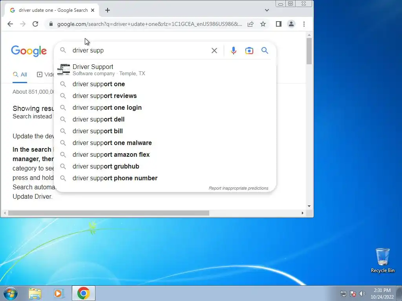Image resolution: width=402 pixels, height=301 pixels.
Task: Click the share page icon in address bar
Action: click(x=250, y=24)
